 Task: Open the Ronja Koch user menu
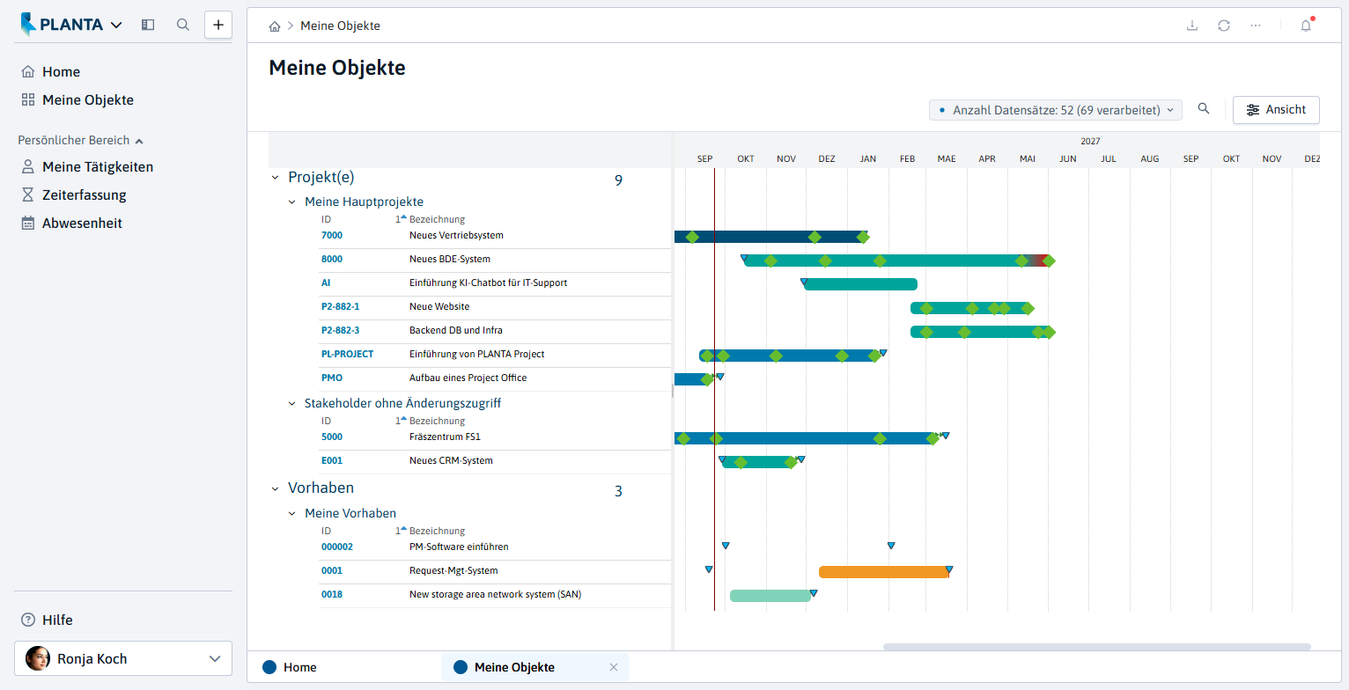[x=123, y=658]
